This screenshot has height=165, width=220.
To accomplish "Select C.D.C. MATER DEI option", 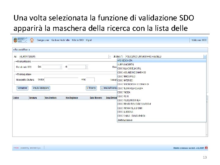I will (162, 80).
